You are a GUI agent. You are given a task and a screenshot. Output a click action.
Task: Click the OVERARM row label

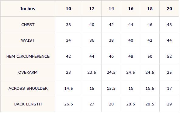(x=28, y=73)
